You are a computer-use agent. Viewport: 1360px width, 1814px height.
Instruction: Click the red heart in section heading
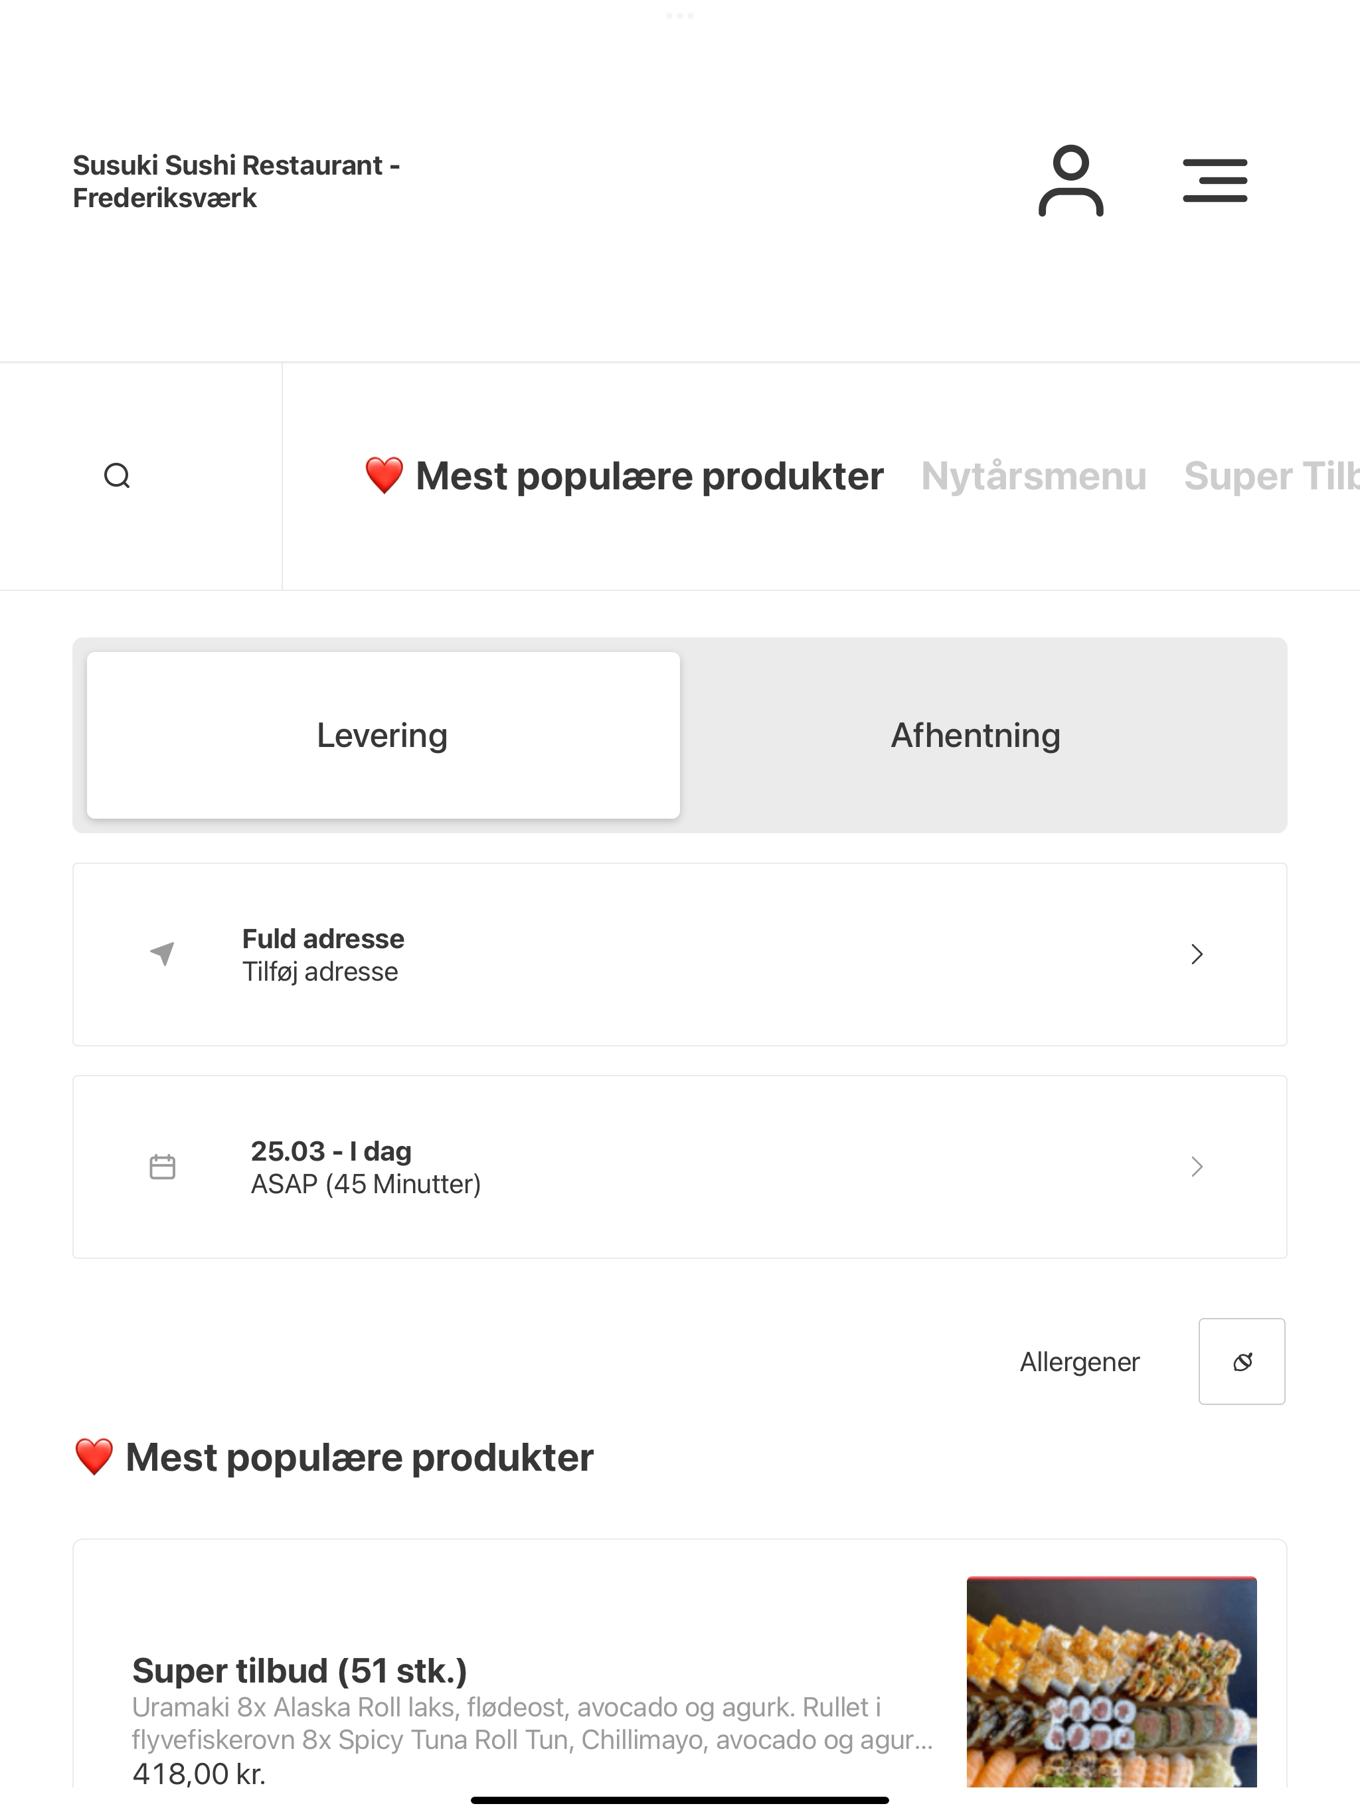94,1457
